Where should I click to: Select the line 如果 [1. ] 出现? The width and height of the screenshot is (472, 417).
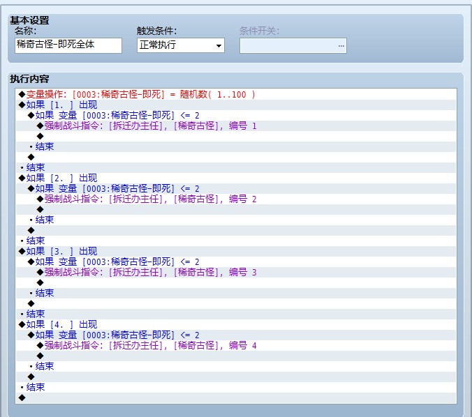(x=236, y=105)
